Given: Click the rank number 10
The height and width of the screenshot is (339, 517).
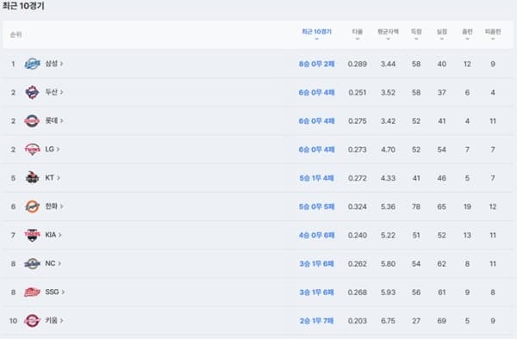Looking at the screenshot, I should (x=13, y=321).
